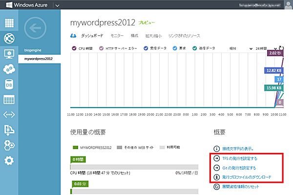Switch to the ダッシュボード tab
Image resolution: width=293 pixels, height=195 pixels.
click(x=92, y=36)
